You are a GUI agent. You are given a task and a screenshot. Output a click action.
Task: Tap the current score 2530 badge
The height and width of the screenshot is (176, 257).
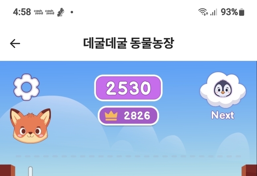point(128,88)
